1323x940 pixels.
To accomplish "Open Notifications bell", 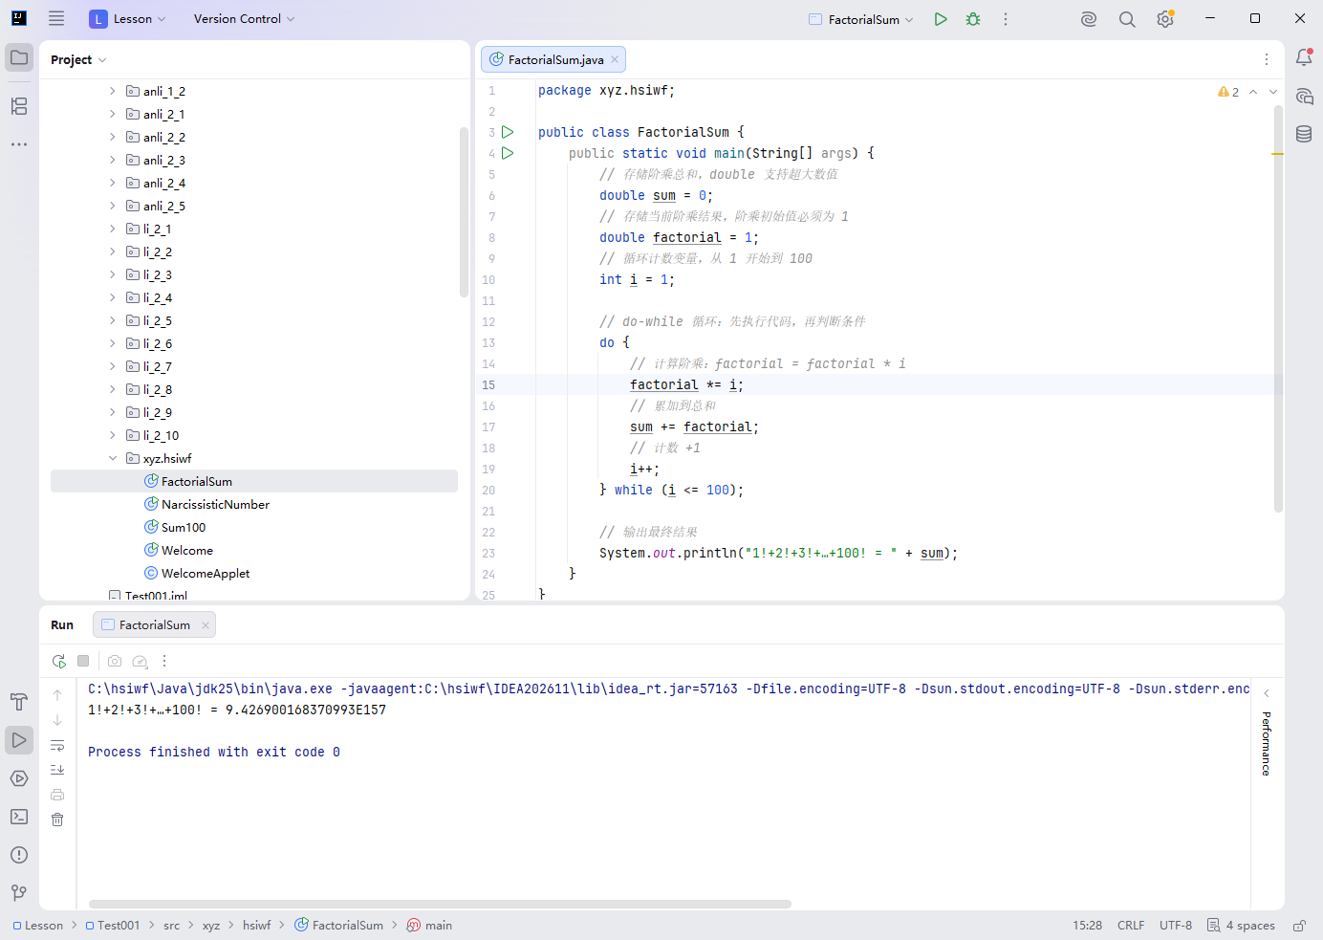I will (x=1304, y=57).
